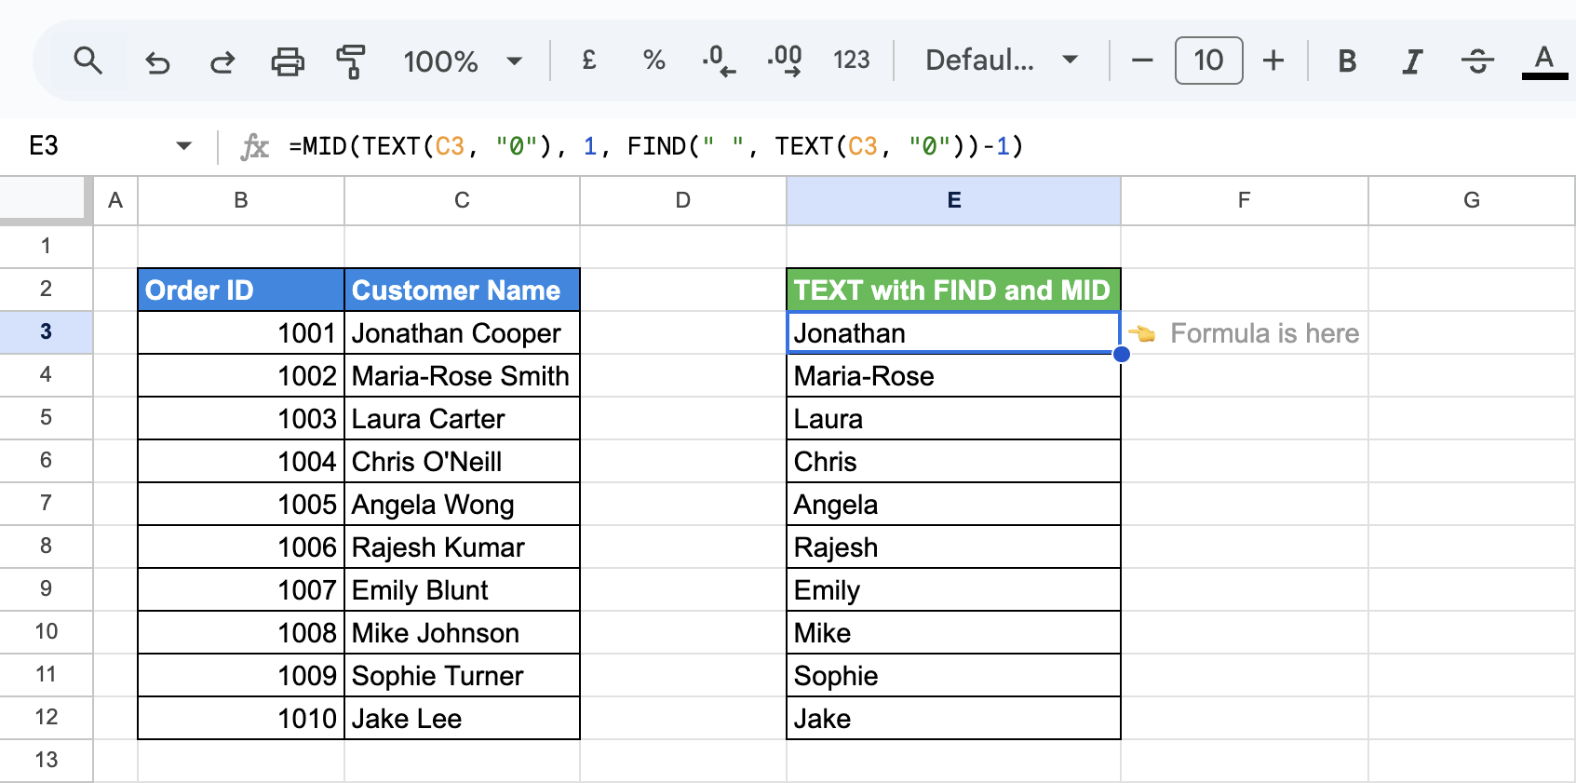The image size is (1576, 783).
Task: Toggle strikethrough formatting
Action: (1477, 61)
